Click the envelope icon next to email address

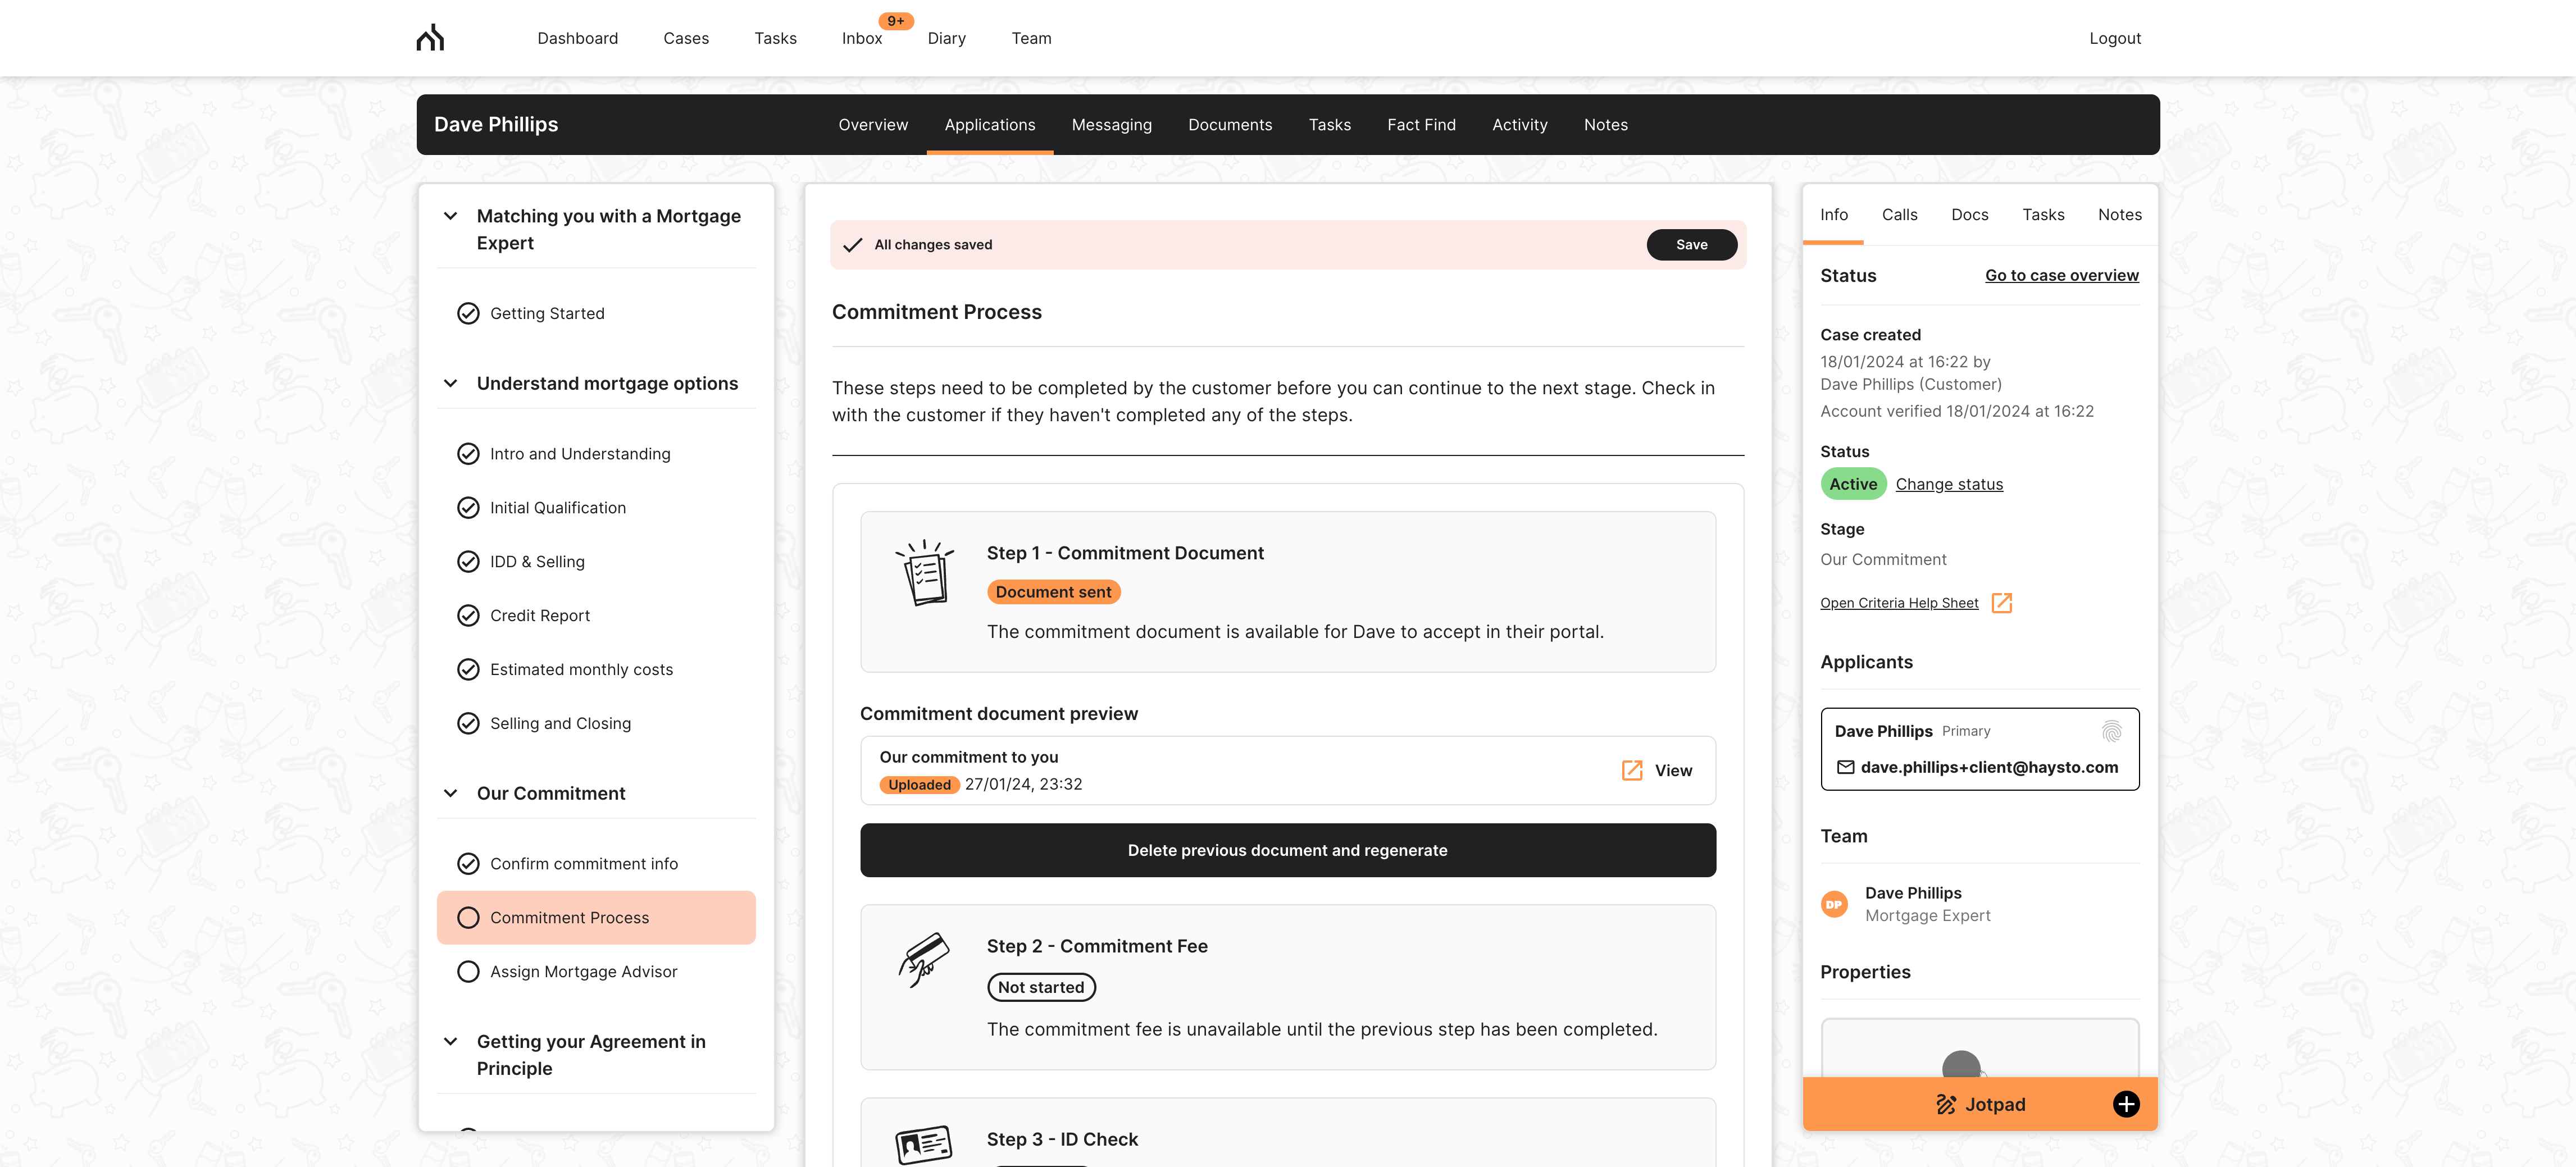(x=1845, y=767)
